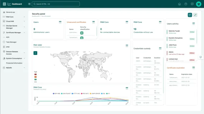Toggle RDP WEB series in chart legend
The image size is (204, 114).
coord(57,93)
